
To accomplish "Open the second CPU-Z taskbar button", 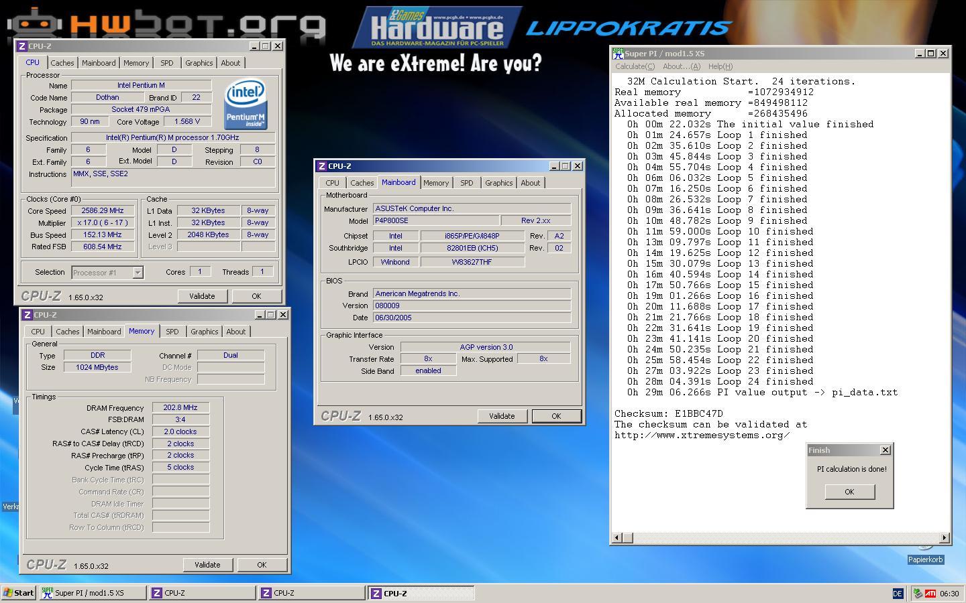I will tap(312, 593).
